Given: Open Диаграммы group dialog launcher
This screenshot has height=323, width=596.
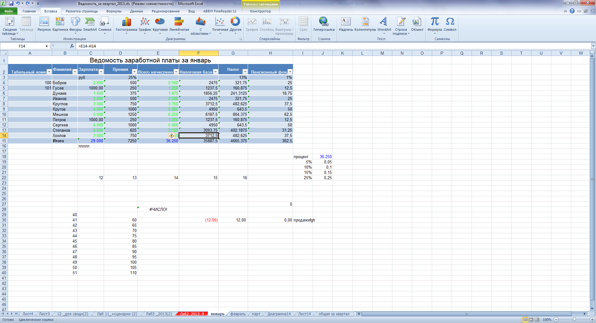Looking at the screenshot, I should point(241,39).
